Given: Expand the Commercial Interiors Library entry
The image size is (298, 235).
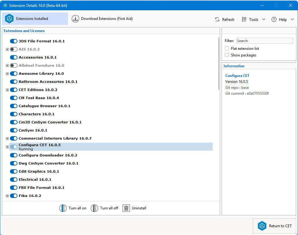Looking at the screenshot, I should (7, 138).
